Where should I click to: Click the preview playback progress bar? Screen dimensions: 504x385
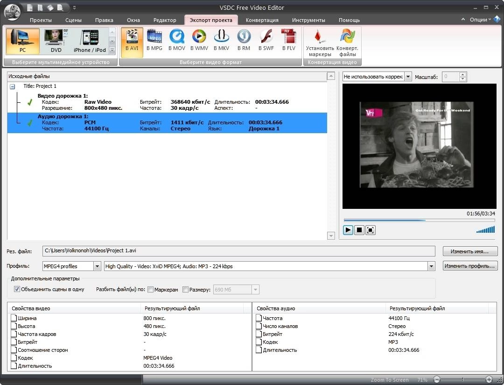(x=419, y=220)
